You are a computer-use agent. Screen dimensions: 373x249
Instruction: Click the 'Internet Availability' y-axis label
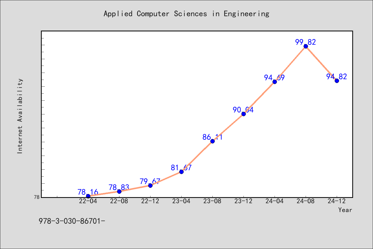tap(20, 116)
